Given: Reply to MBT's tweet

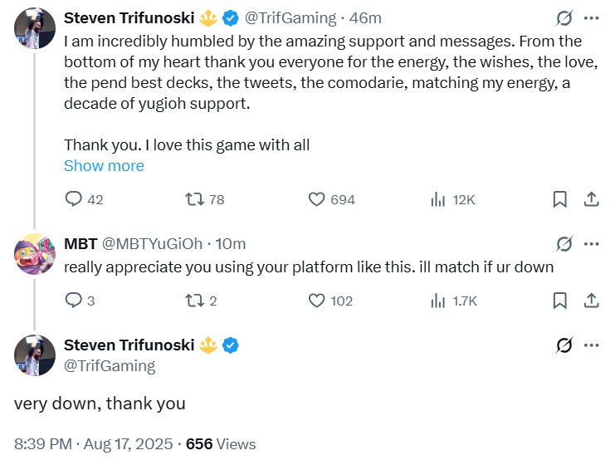Looking at the screenshot, I should [75, 301].
